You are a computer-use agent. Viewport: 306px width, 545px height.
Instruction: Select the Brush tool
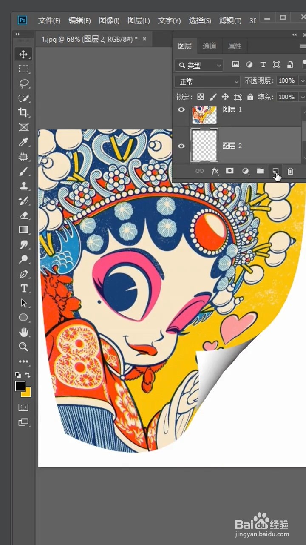23,172
